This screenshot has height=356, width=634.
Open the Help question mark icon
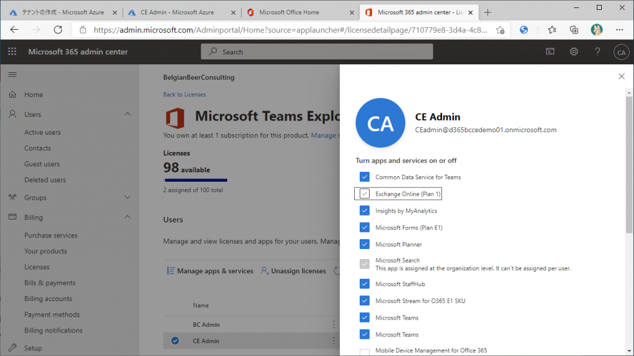coord(597,52)
